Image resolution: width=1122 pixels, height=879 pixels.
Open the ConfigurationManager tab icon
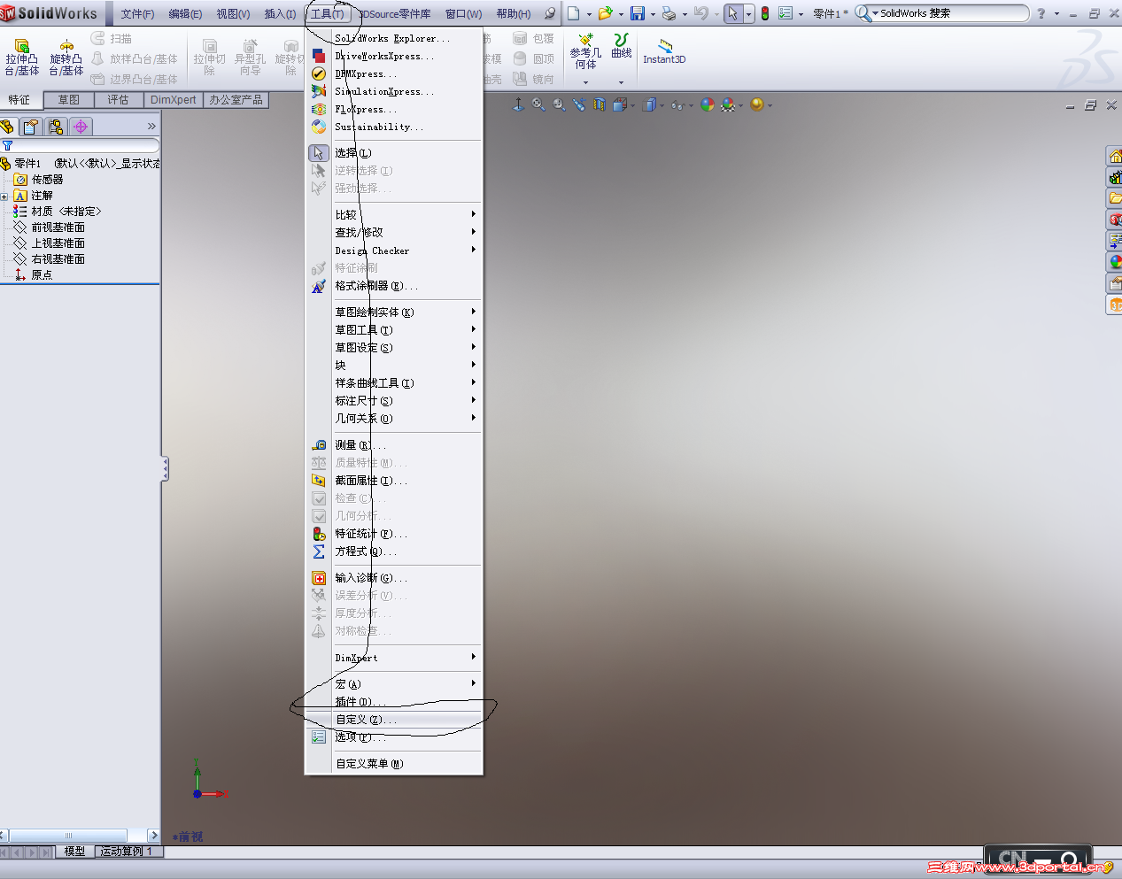[56, 127]
